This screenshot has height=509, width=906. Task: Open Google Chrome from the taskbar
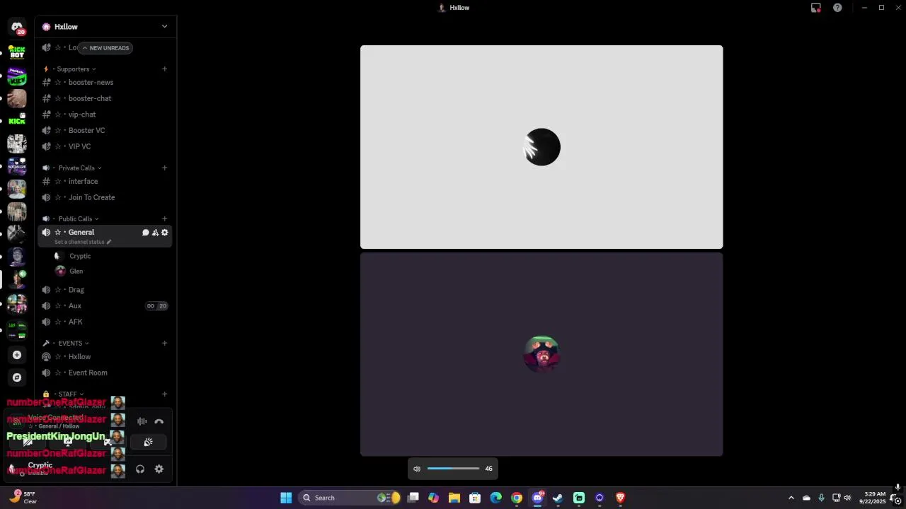tap(517, 498)
